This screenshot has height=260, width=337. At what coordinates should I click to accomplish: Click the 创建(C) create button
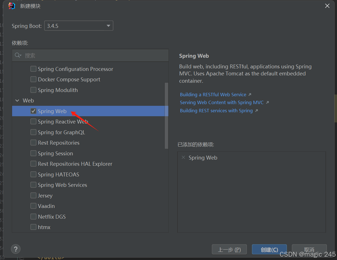[x=269, y=250]
